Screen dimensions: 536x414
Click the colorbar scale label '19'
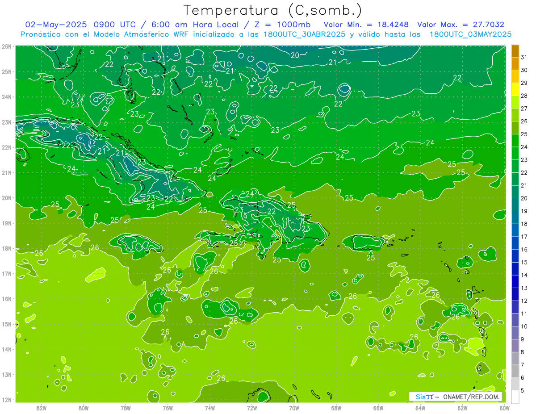pos(524,211)
